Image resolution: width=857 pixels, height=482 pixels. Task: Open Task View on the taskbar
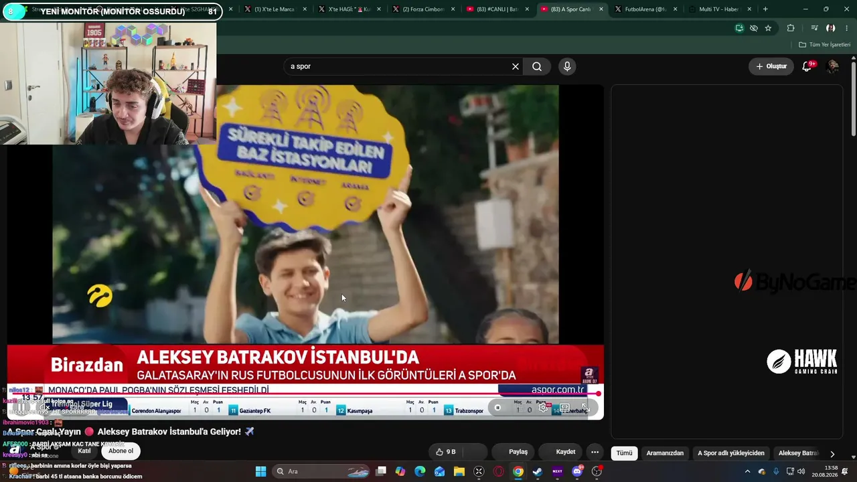381,471
